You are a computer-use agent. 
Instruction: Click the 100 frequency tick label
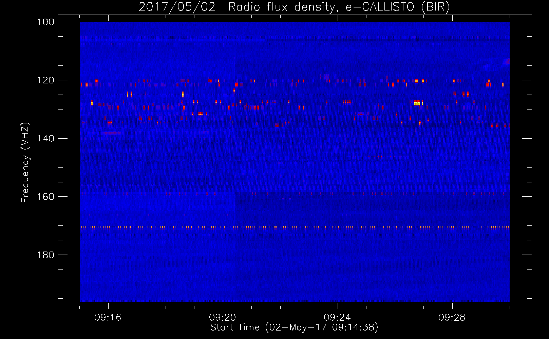tap(45, 22)
